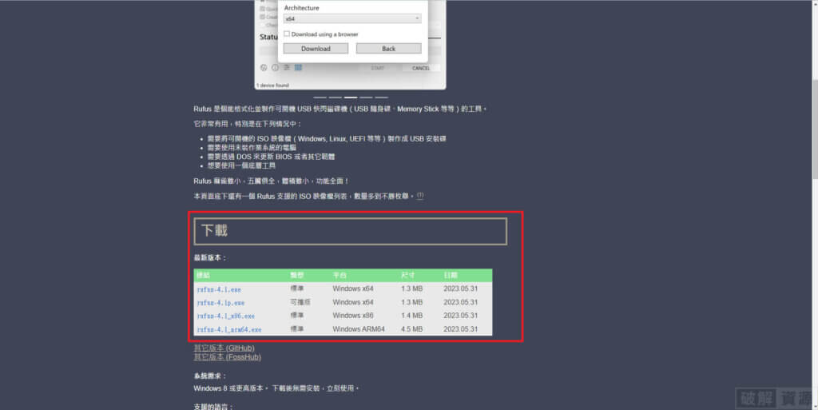The image size is (818, 410).
Task: Click 可攜版 type cell
Action: coord(300,302)
